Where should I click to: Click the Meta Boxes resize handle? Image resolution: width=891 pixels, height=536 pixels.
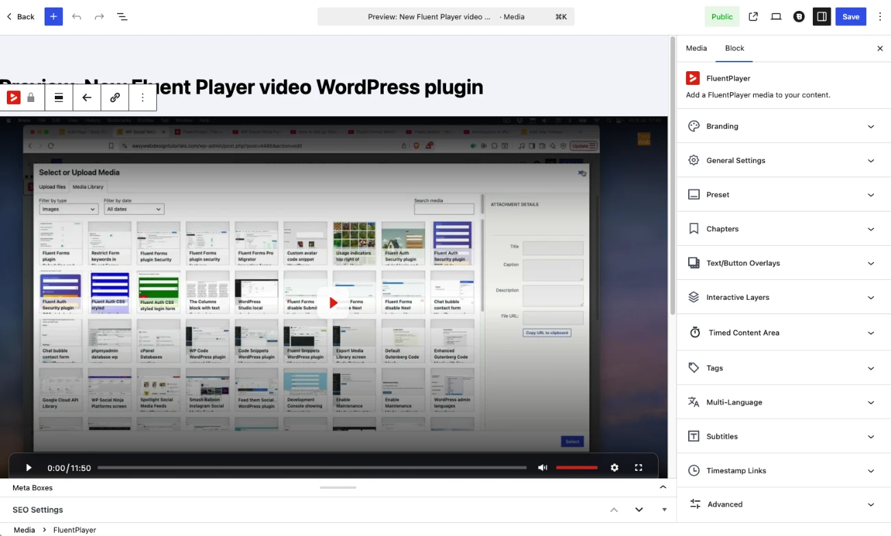point(338,487)
